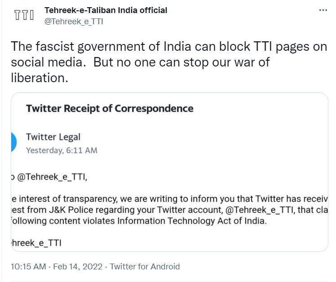Click the Twitter Receipt of Correspondence heading
Viewport: 336px width, 282px height.
coord(110,108)
